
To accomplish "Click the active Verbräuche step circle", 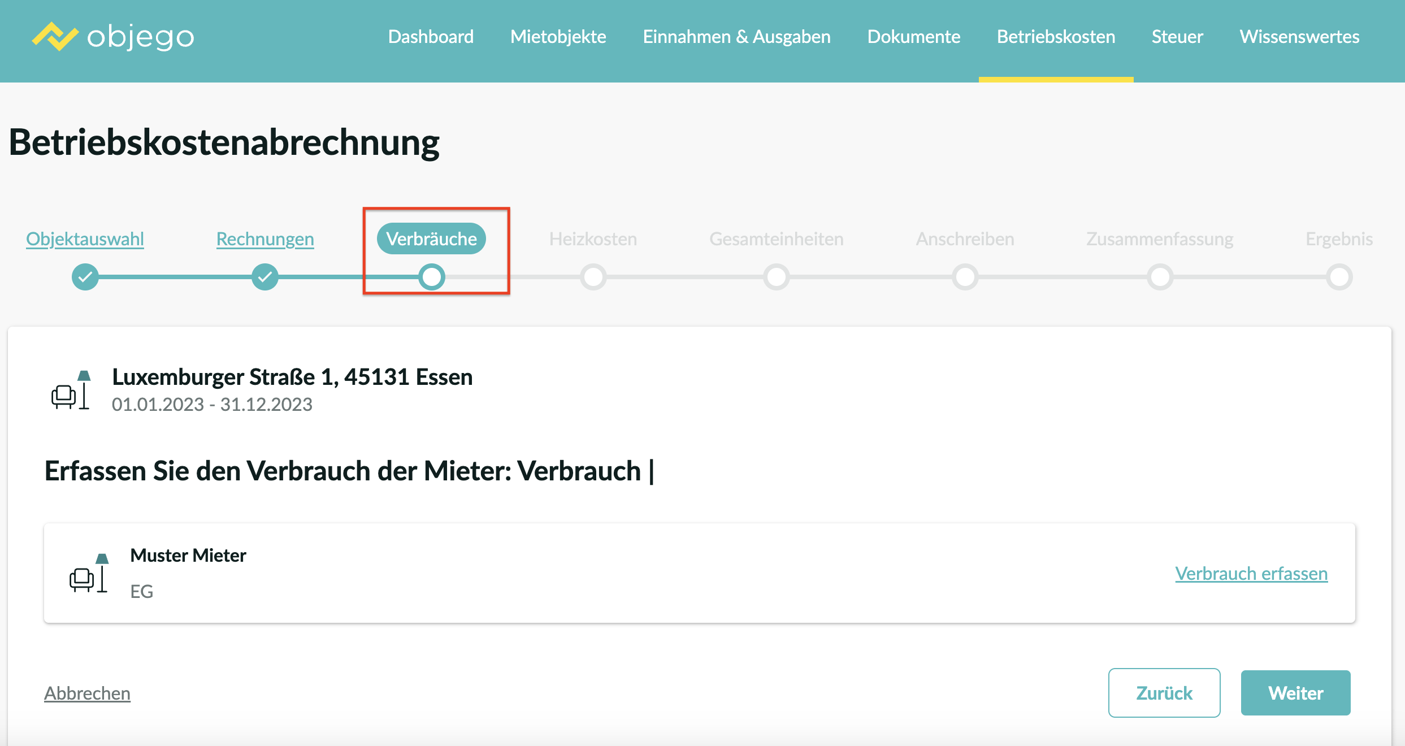I will coord(432,277).
